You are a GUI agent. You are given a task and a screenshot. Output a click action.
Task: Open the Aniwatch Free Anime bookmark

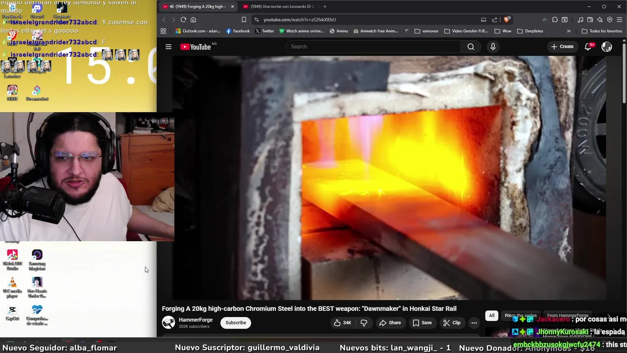(375, 31)
